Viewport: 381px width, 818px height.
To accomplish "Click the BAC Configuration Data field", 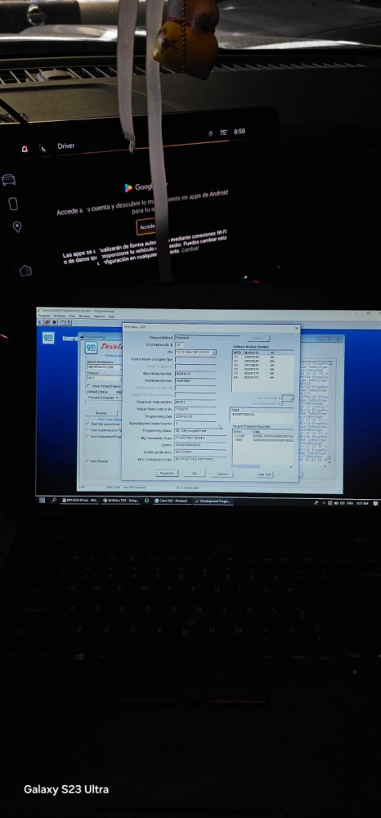I will coord(199,459).
